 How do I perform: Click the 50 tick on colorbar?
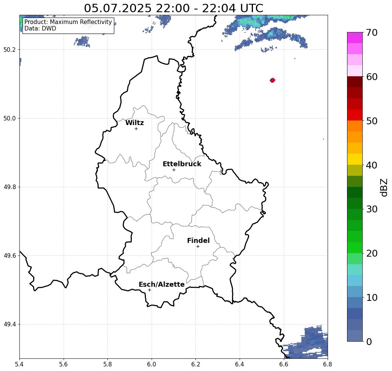[372, 121]
